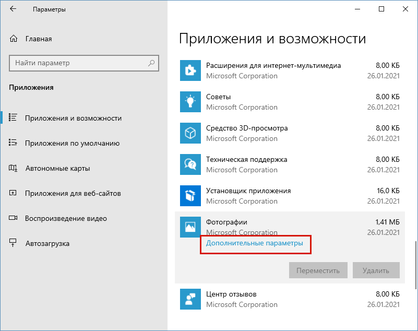Image resolution: width=418 pixels, height=331 pixels.
Task: Click the 16,0 КБ size value
Action: (x=388, y=191)
